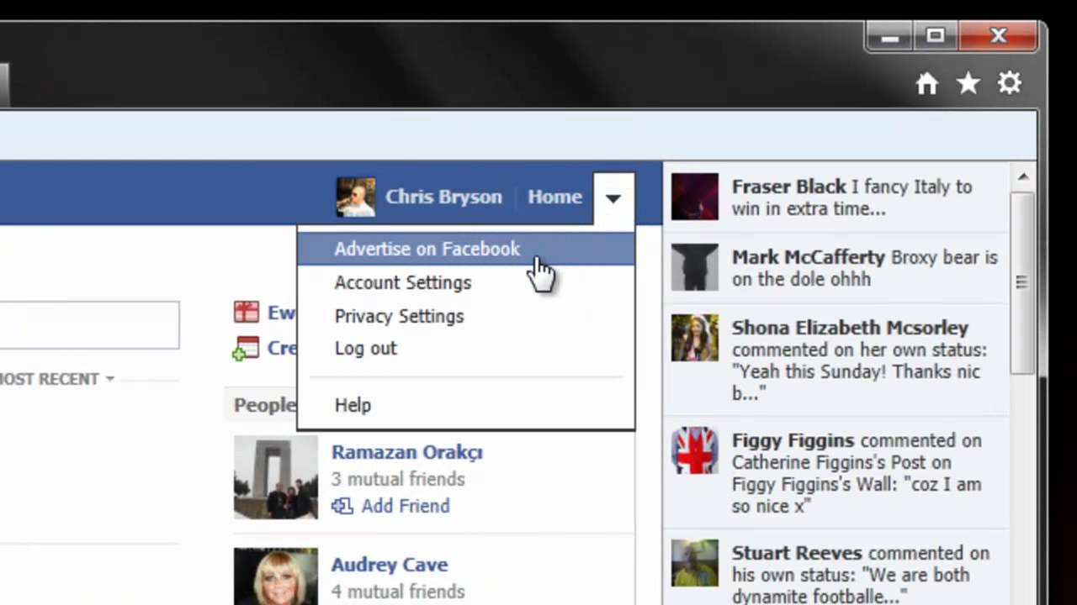The width and height of the screenshot is (1077, 605).
Task: Click the ticker scrollbar thumb
Action: click(1022, 282)
